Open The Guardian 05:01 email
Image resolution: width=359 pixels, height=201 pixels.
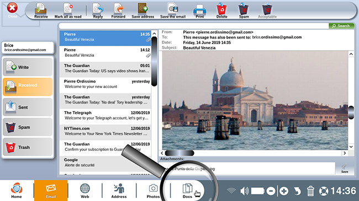pyautogui.click(x=105, y=69)
